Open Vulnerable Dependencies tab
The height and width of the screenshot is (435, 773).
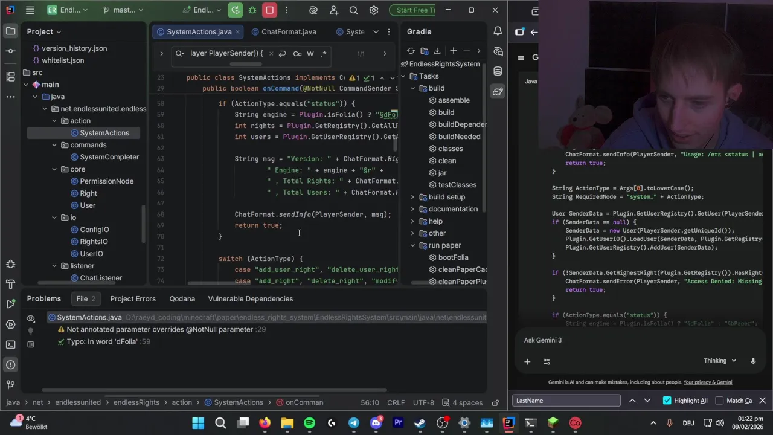tap(250, 298)
